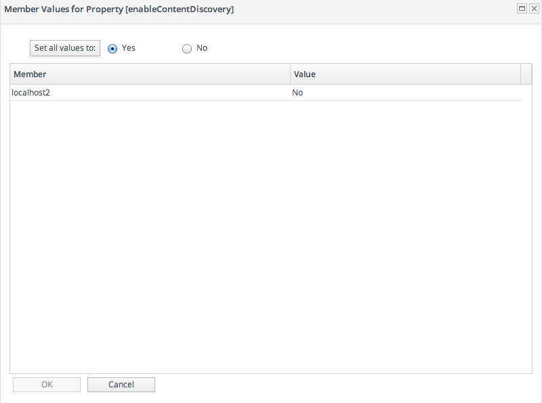
Task: Click the Cancel button
Action: click(x=121, y=385)
